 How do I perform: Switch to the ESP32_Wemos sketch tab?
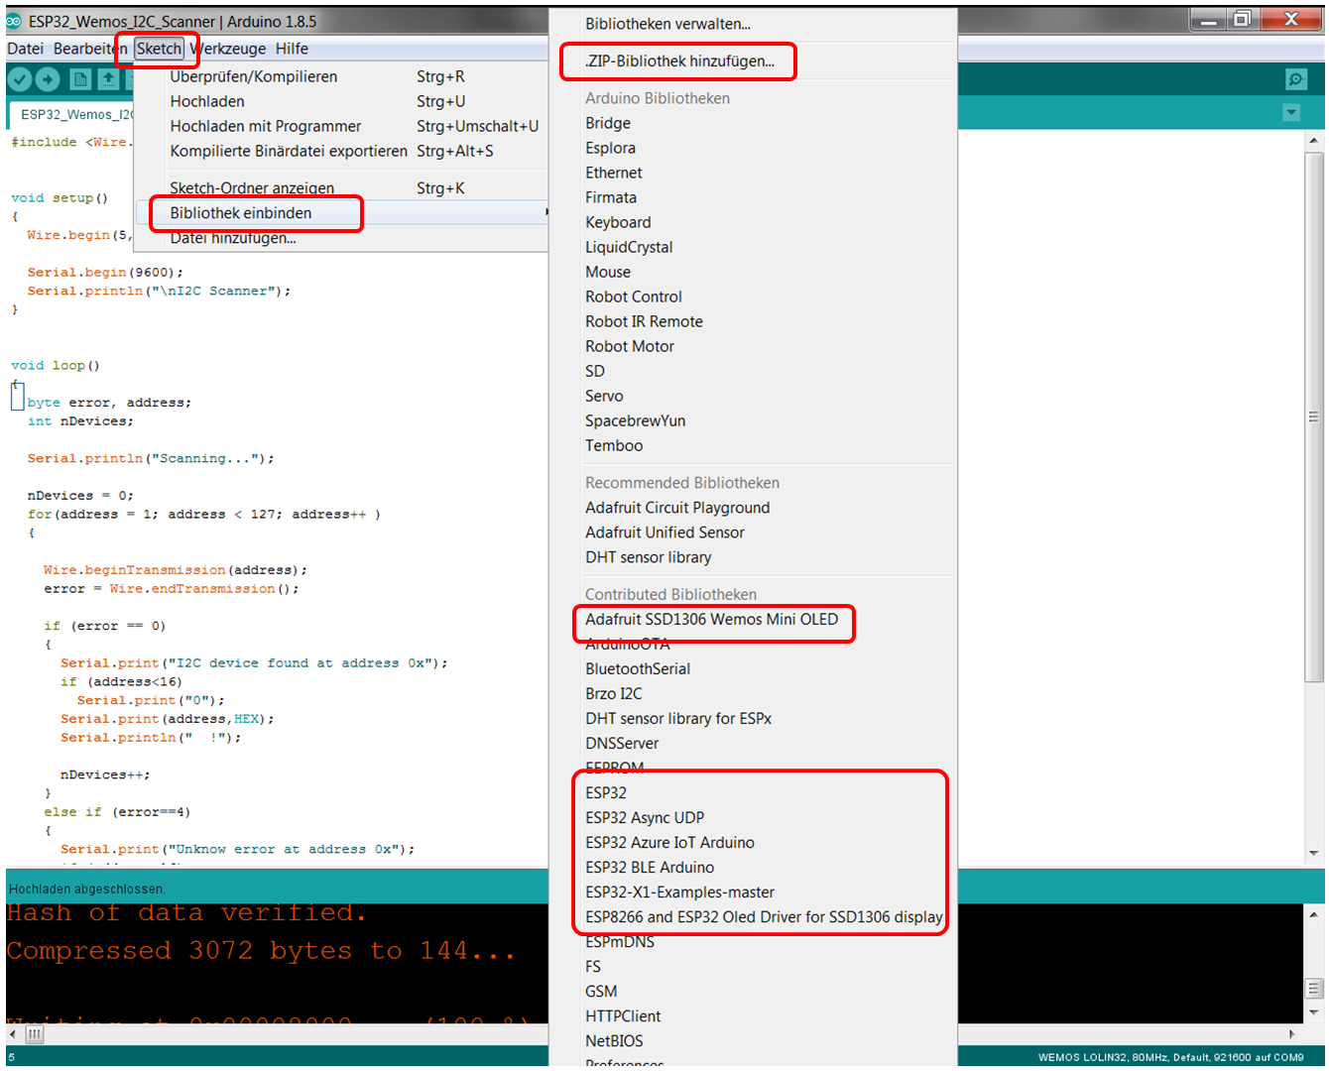point(74,115)
